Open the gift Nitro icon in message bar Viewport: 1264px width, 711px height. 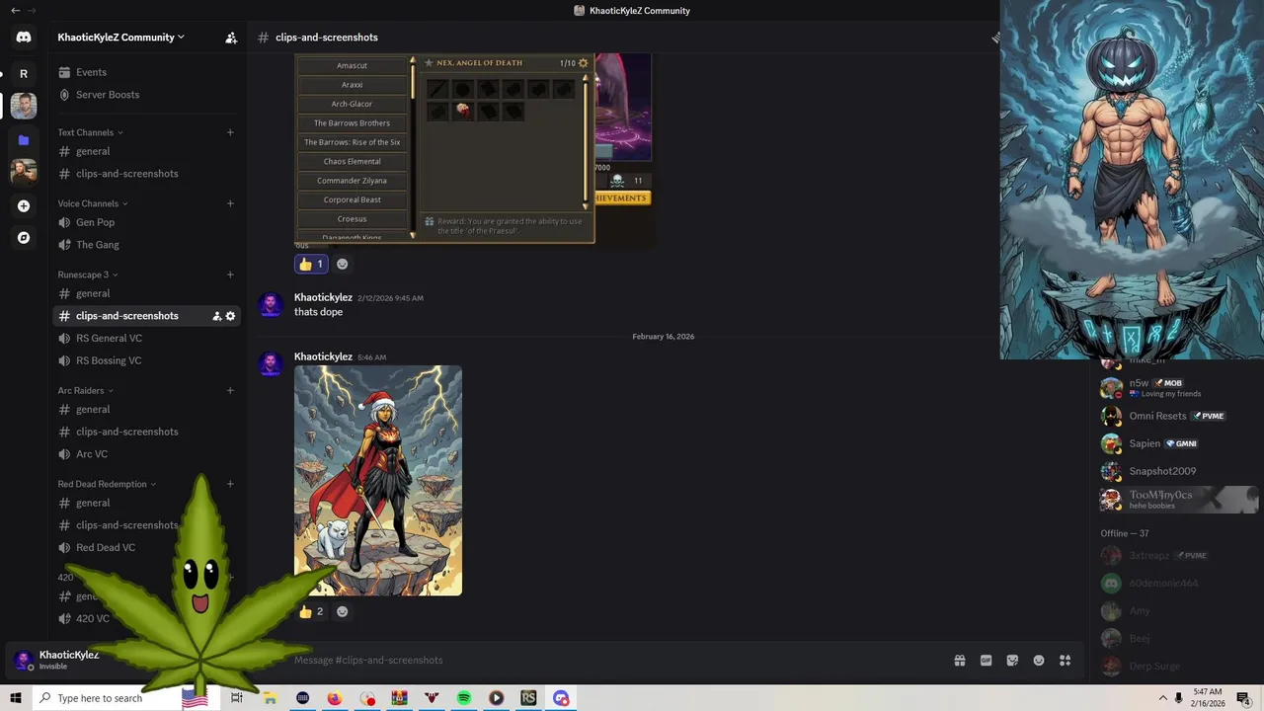pyautogui.click(x=959, y=661)
